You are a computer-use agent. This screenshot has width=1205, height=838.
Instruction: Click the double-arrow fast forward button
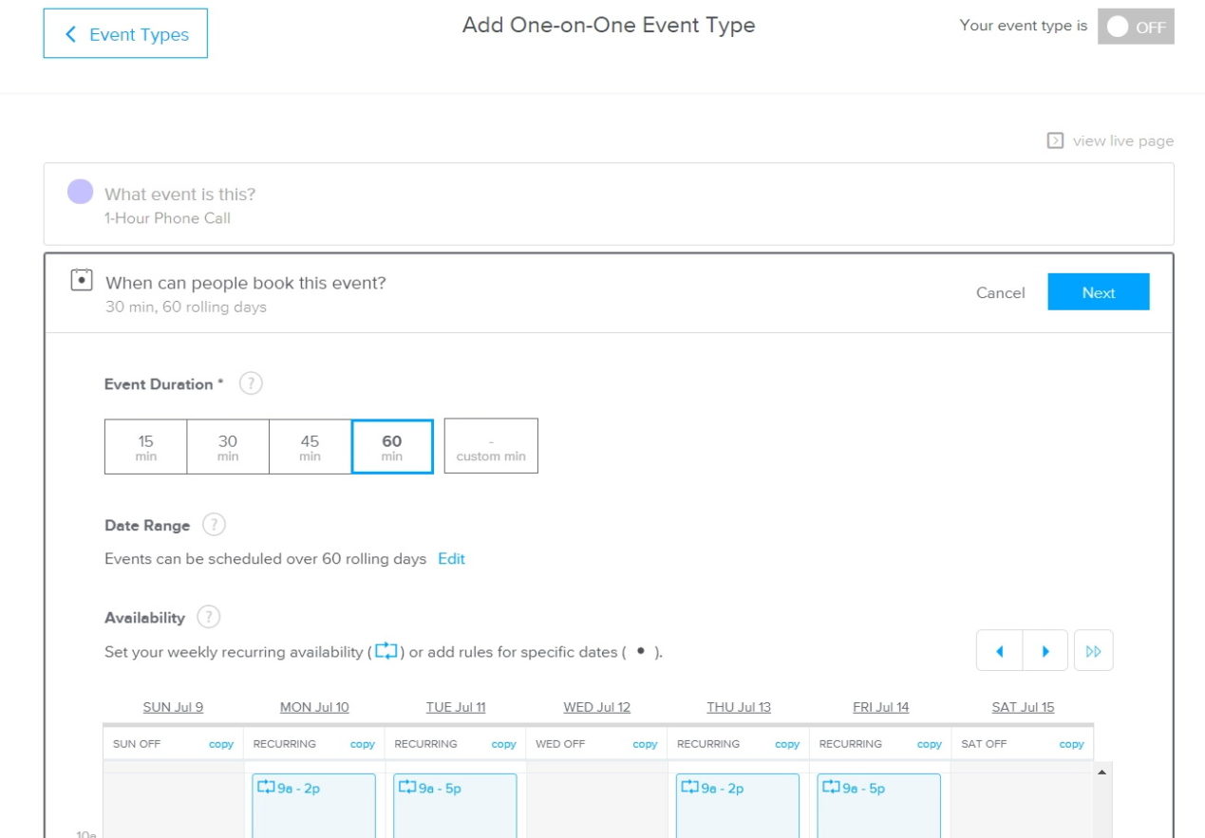click(1093, 651)
